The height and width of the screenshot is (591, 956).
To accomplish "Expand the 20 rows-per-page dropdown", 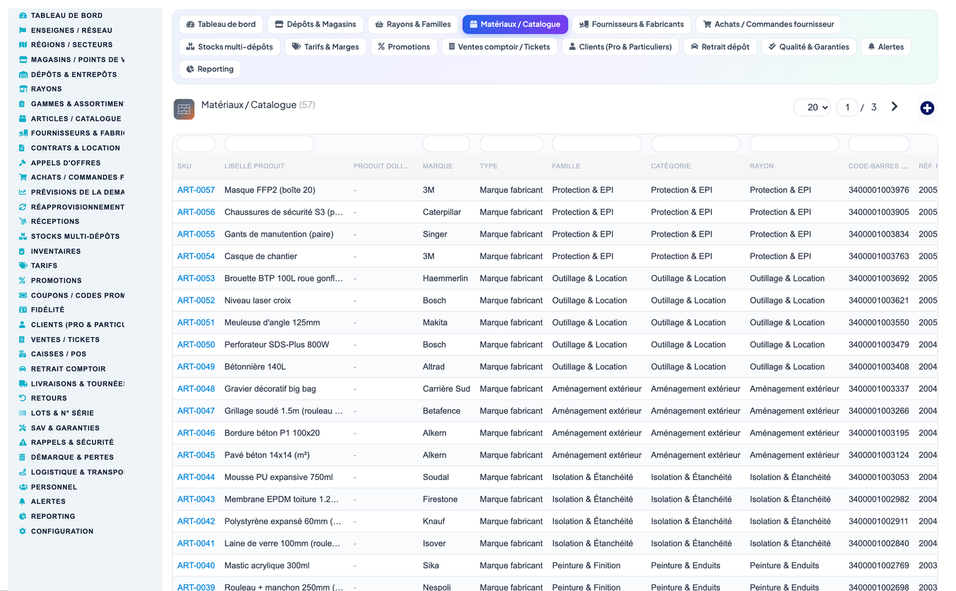I will (x=812, y=107).
